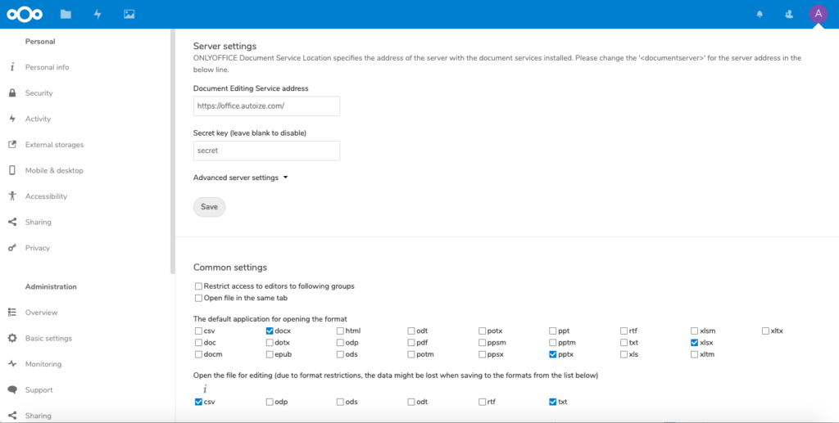This screenshot has width=839, height=423.
Task: Go to Basic settings page
Action: 48,338
